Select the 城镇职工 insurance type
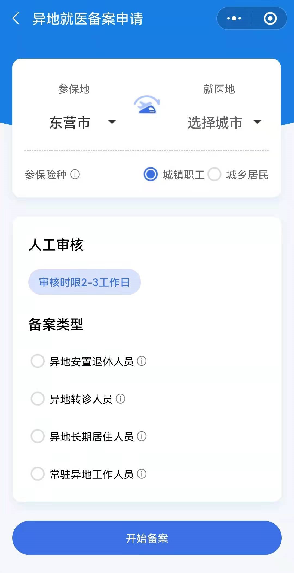Viewport: 294px width, 573px height. pos(151,174)
